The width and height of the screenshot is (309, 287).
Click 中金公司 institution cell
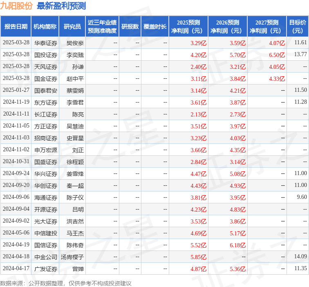click(x=45, y=257)
